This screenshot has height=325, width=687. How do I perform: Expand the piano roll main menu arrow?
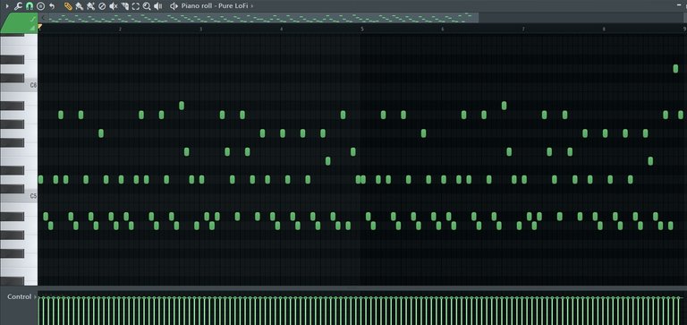click(x=7, y=6)
